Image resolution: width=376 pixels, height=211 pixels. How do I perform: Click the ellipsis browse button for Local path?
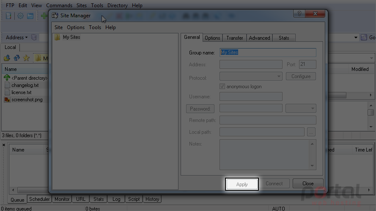pyautogui.click(x=311, y=132)
